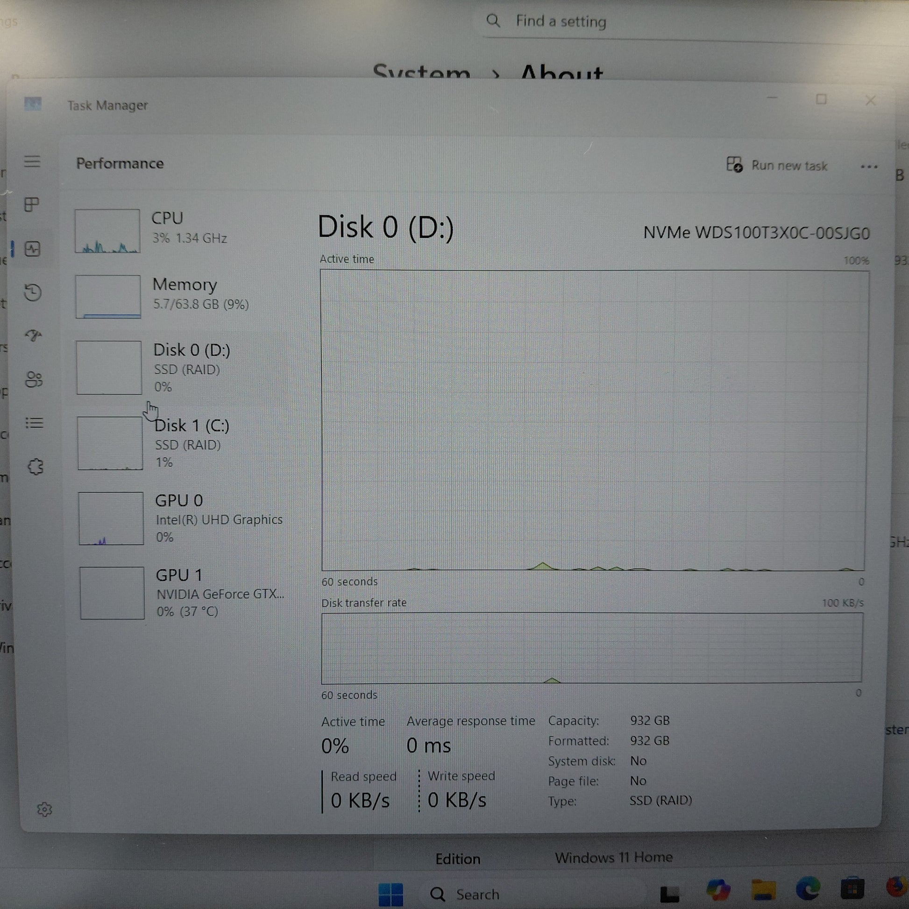This screenshot has width=909, height=909.
Task: Open Task Manager settings gear
Action: (x=44, y=809)
